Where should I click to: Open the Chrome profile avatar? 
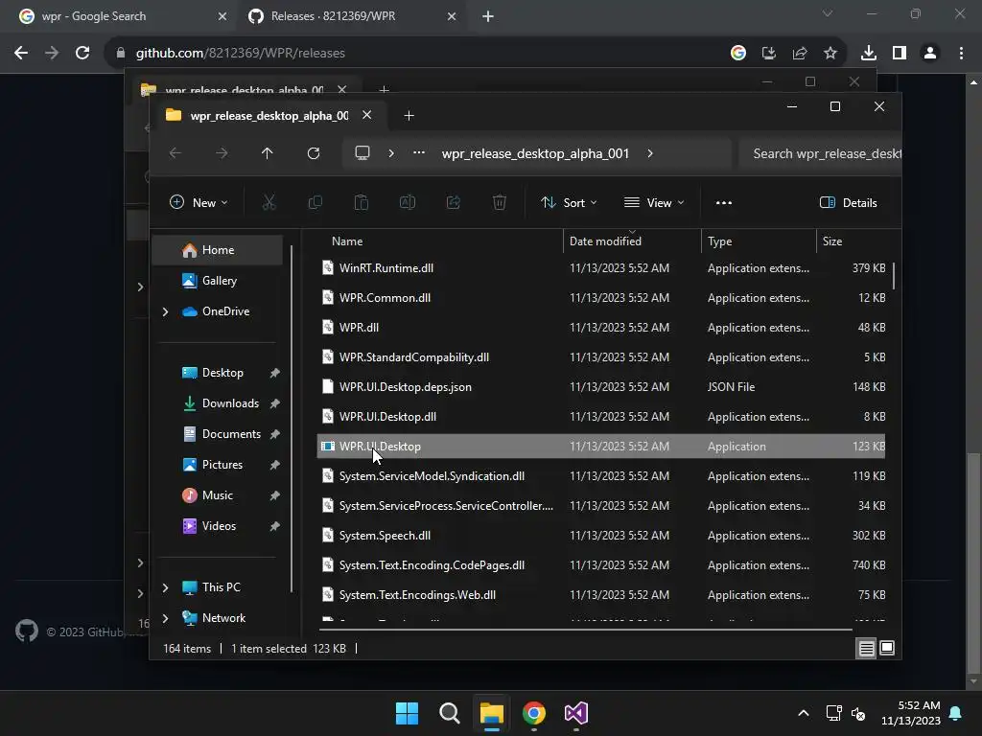click(x=930, y=54)
